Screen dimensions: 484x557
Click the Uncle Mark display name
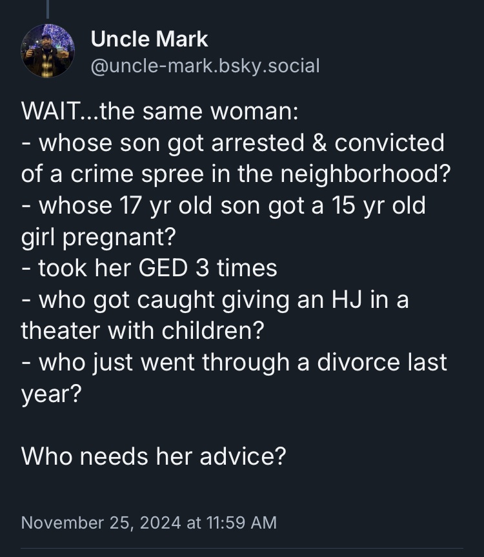point(149,39)
